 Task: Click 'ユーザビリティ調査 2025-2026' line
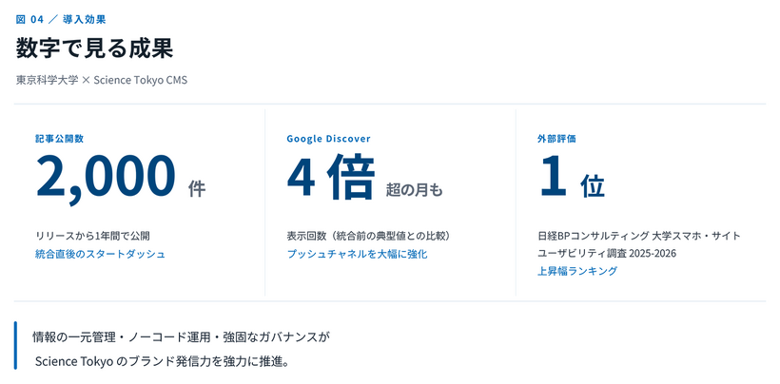pyautogui.click(x=607, y=254)
